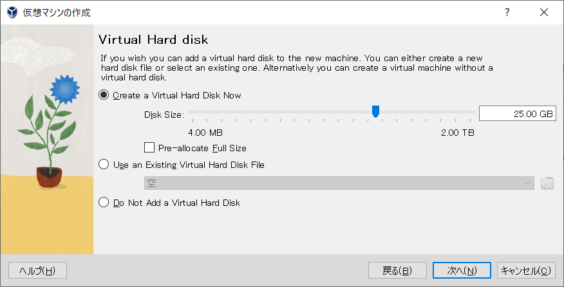Click the question mark help button in title bar
The width and height of the screenshot is (564, 287).
point(507,12)
